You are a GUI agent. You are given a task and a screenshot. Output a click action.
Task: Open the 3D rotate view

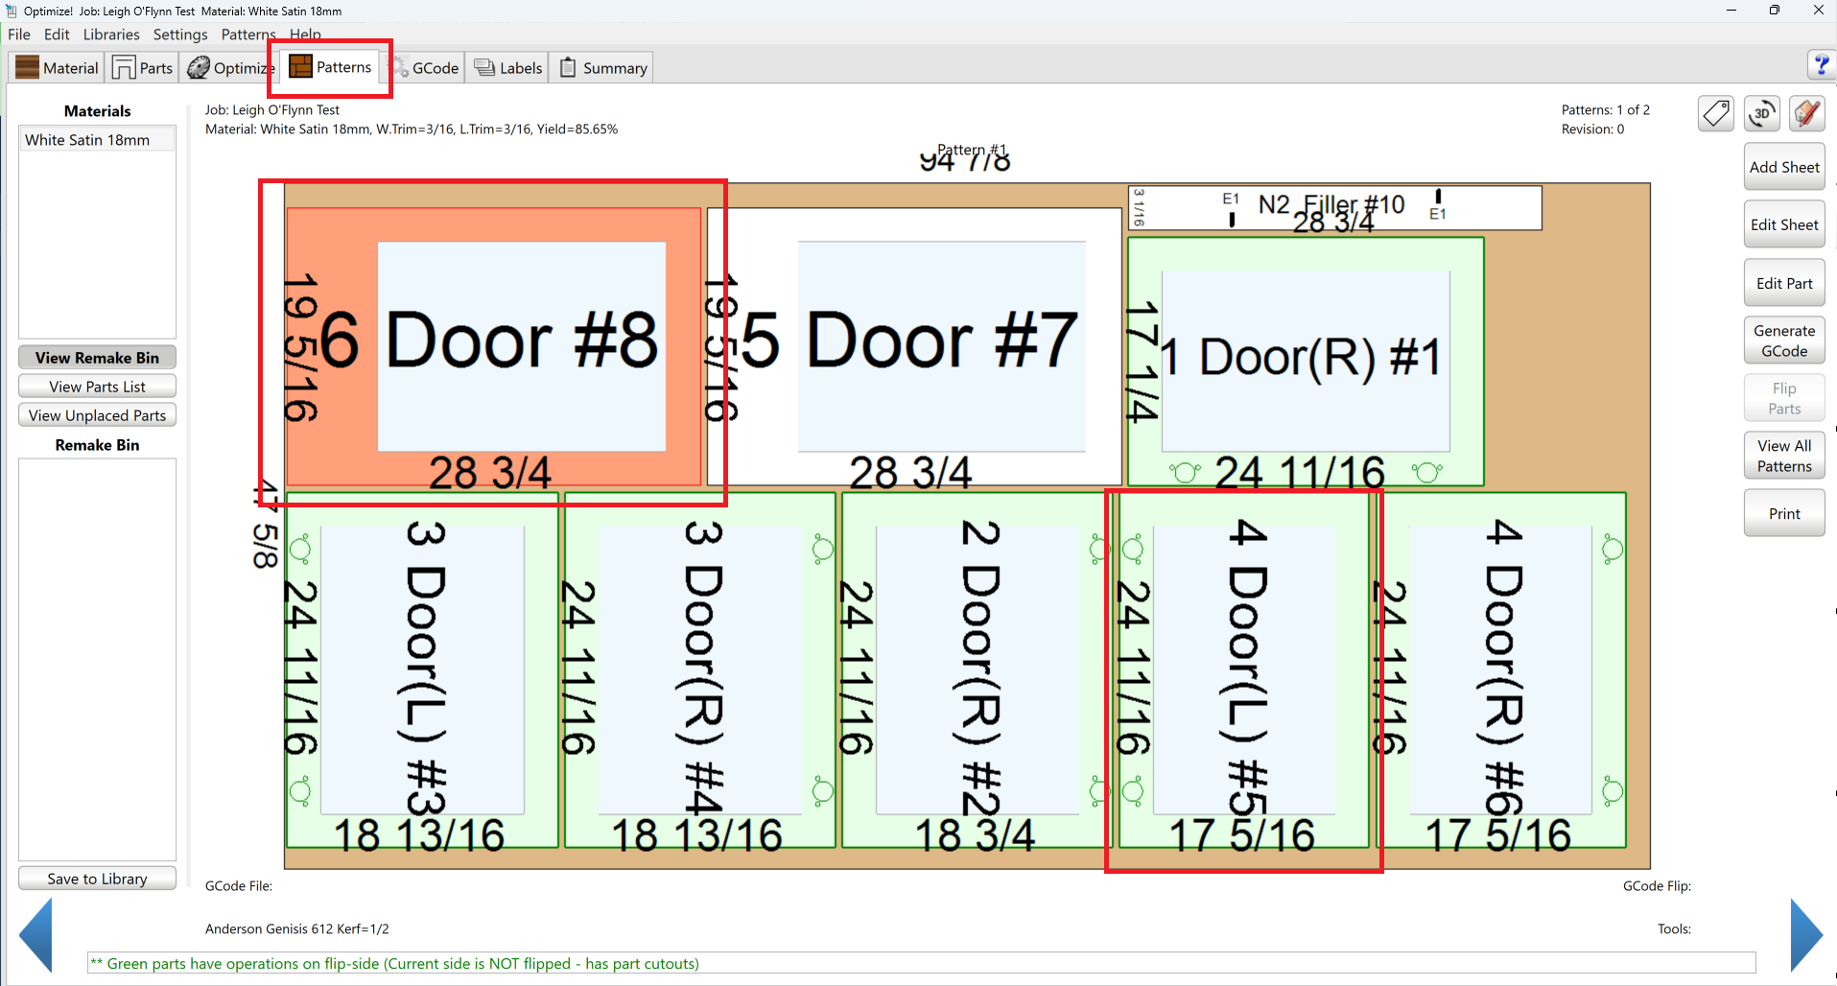click(x=1761, y=114)
